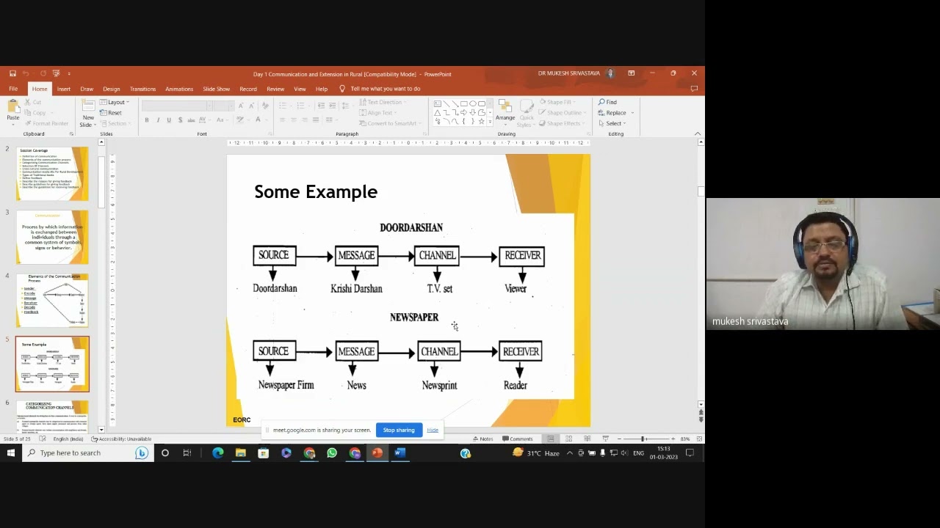Open File Explorer from taskbar
Viewport: 940px width, 528px height.
tap(241, 452)
